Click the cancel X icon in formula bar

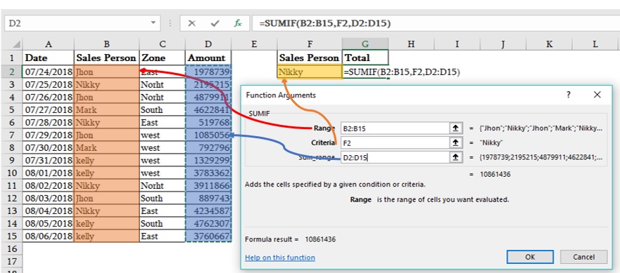pyautogui.click(x=192, y=24)
